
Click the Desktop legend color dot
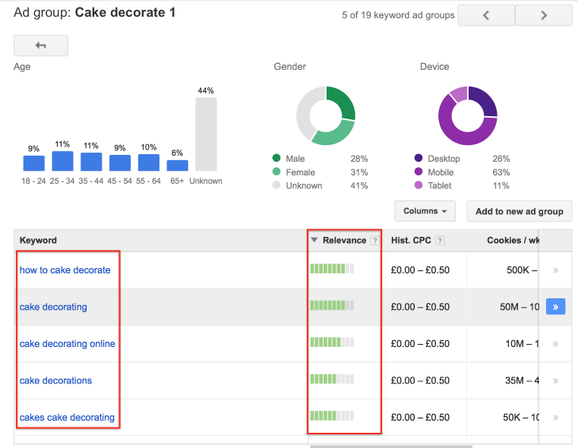pos(418,158)
